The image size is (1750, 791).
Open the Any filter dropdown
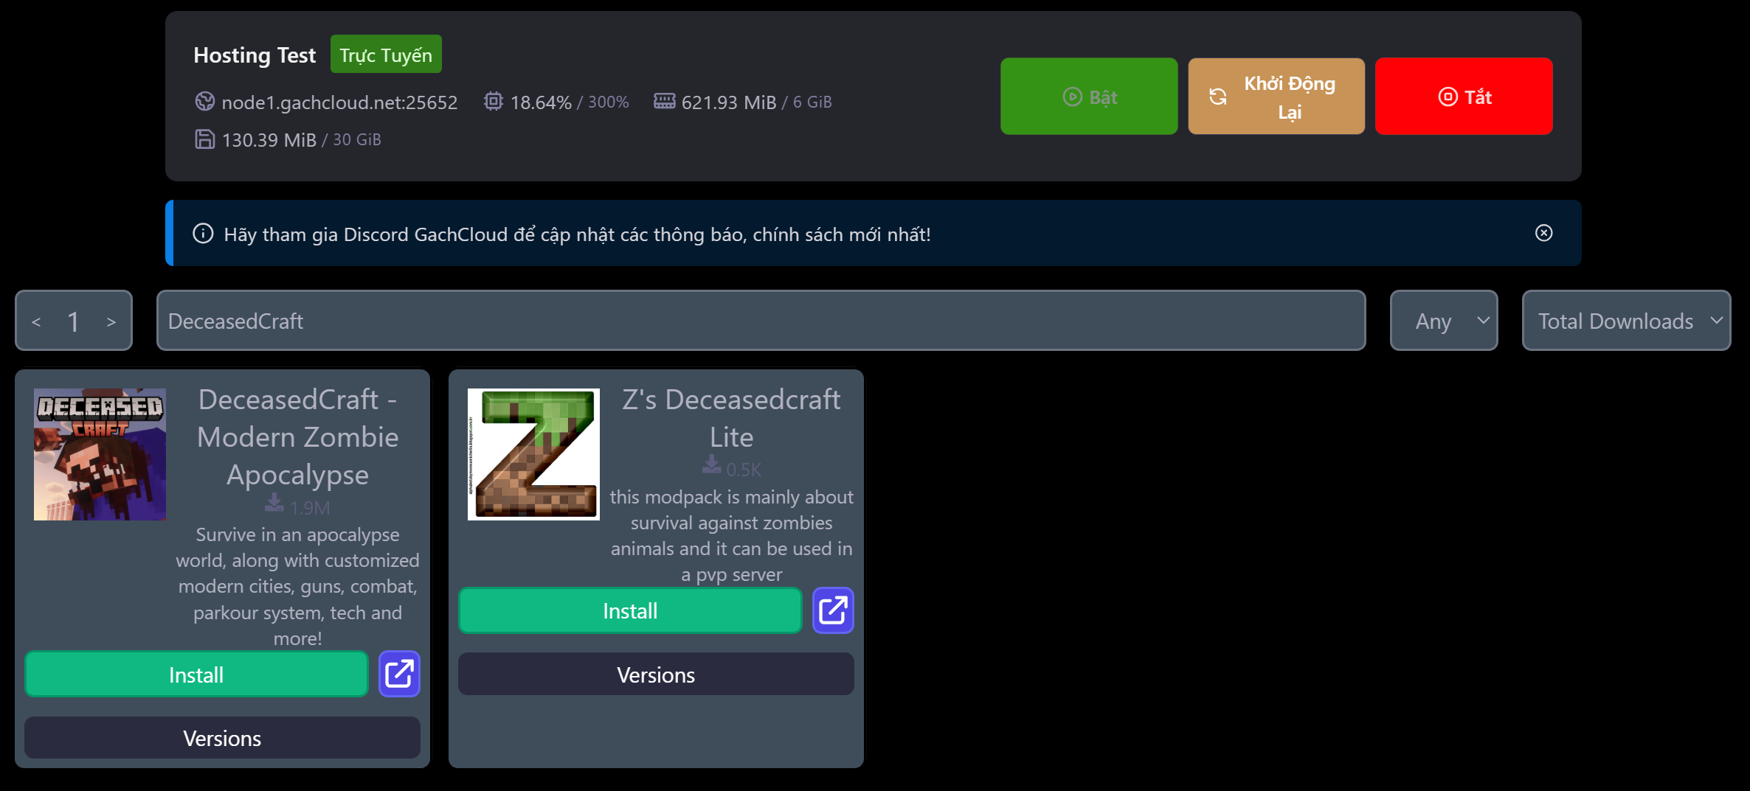tap(1444, 321)
